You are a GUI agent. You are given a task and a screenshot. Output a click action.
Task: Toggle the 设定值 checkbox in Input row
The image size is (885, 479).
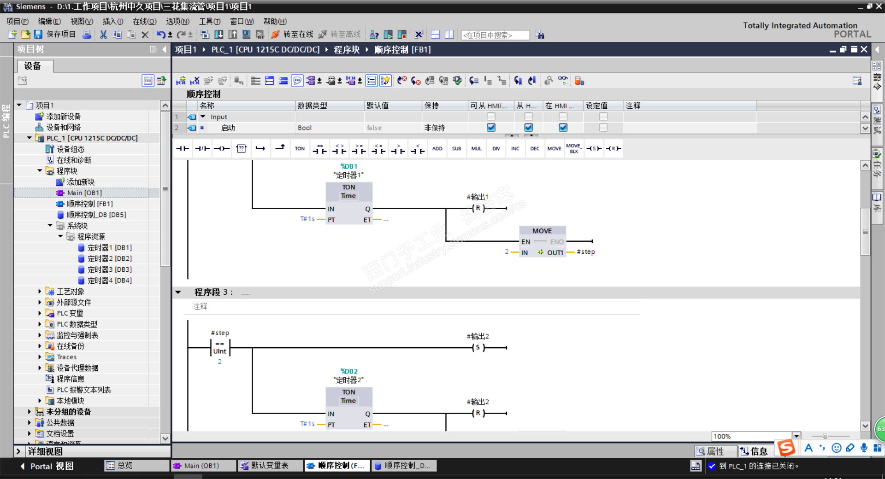pos(603,117)
